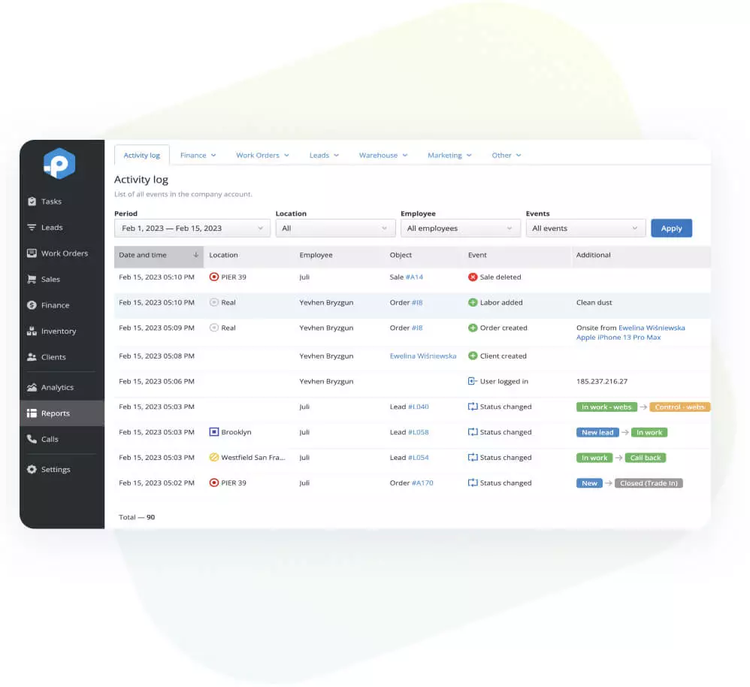750x687 pixels.
Task: Click the company logo above the sidebar
Action: tap(59, 163)
